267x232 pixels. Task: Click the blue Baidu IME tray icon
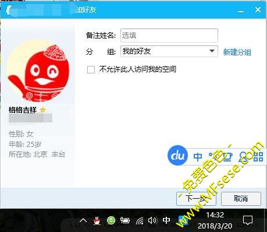(x=183, y=220)
